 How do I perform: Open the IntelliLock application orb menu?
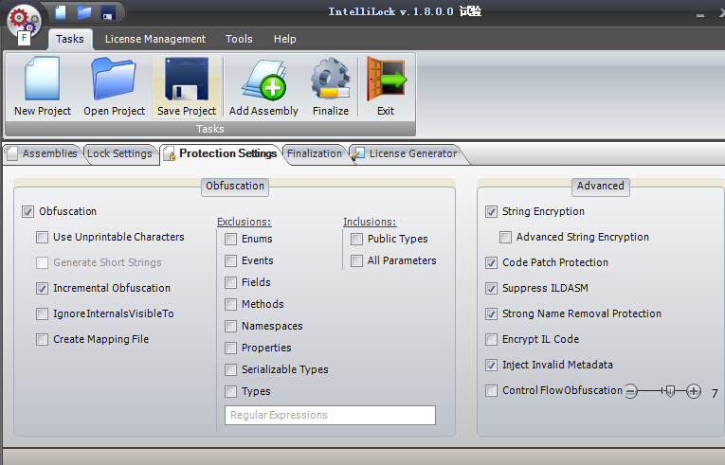pos(24,23)
